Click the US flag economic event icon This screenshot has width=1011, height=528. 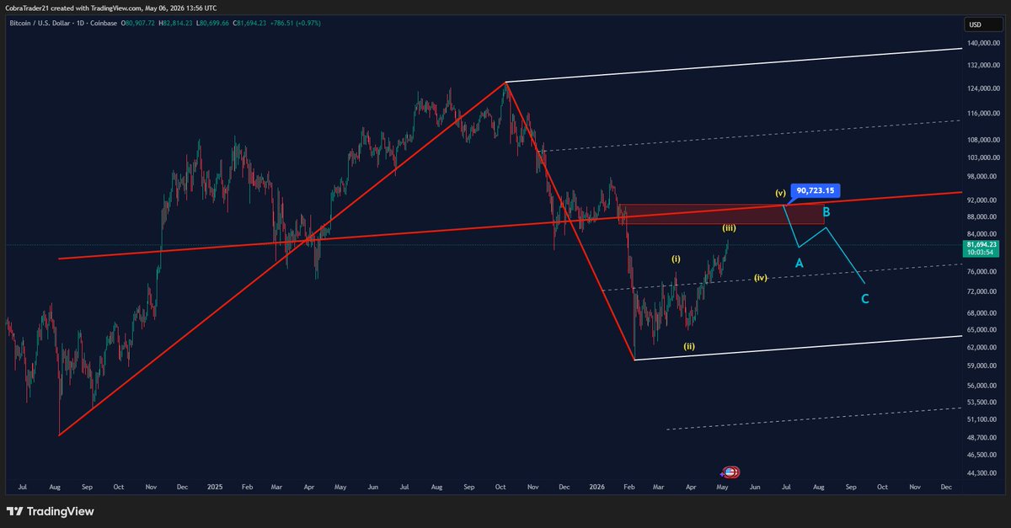click(731, 471)
